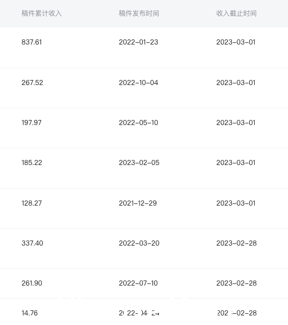This screenshot has height=325, width=288.
Task: Select the 197.97 income cell
Action: tap(31, 123)
